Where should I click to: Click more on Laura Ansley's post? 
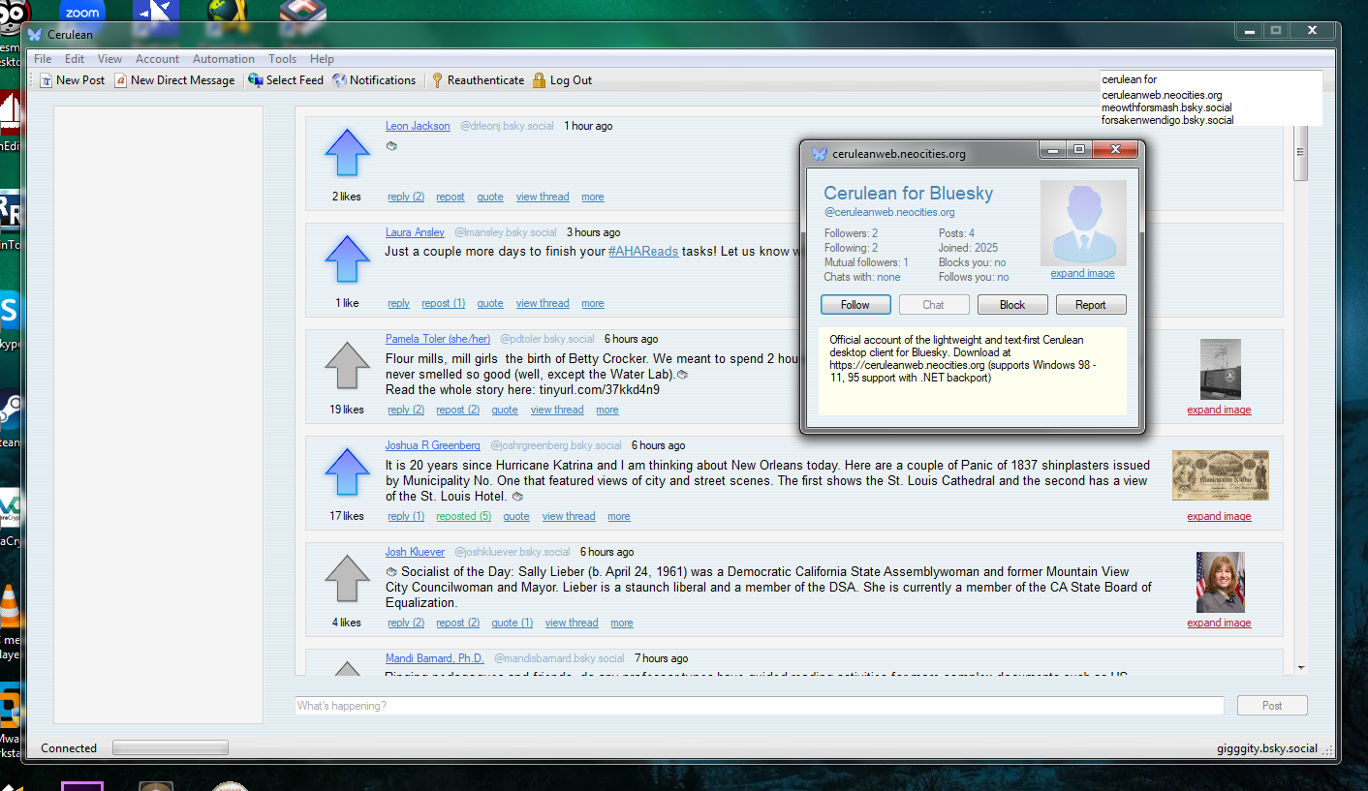pyautogui.click(x=593, y=303)
